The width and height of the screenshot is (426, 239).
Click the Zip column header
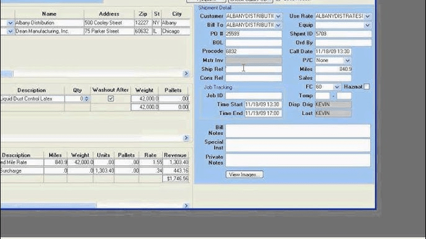[x=143, y=14]
